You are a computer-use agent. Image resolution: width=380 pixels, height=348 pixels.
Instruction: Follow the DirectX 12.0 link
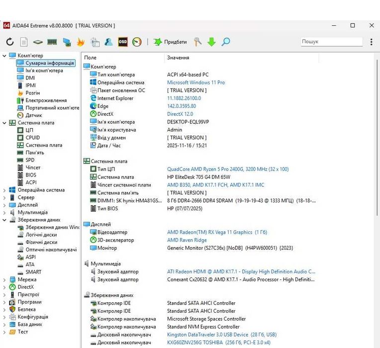180,114
